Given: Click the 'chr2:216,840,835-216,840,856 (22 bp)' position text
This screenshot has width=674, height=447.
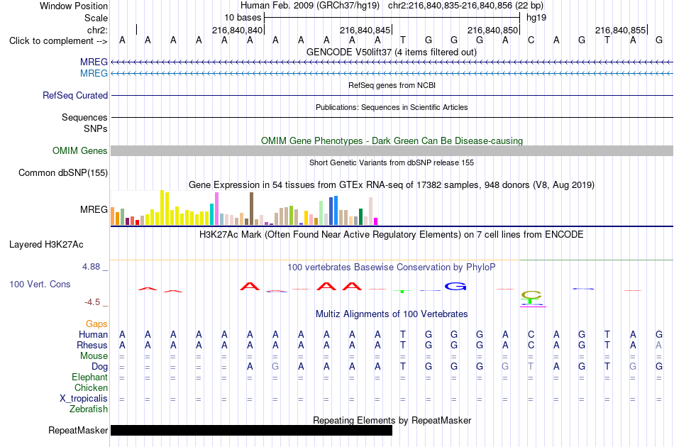Looking at the screenshot, I should tap(465, 6).
